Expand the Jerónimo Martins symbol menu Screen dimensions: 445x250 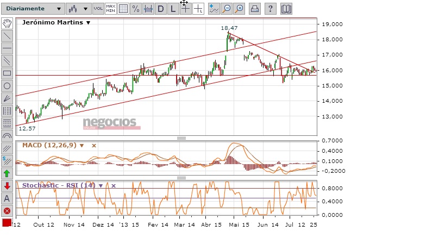tap(88, 23)
